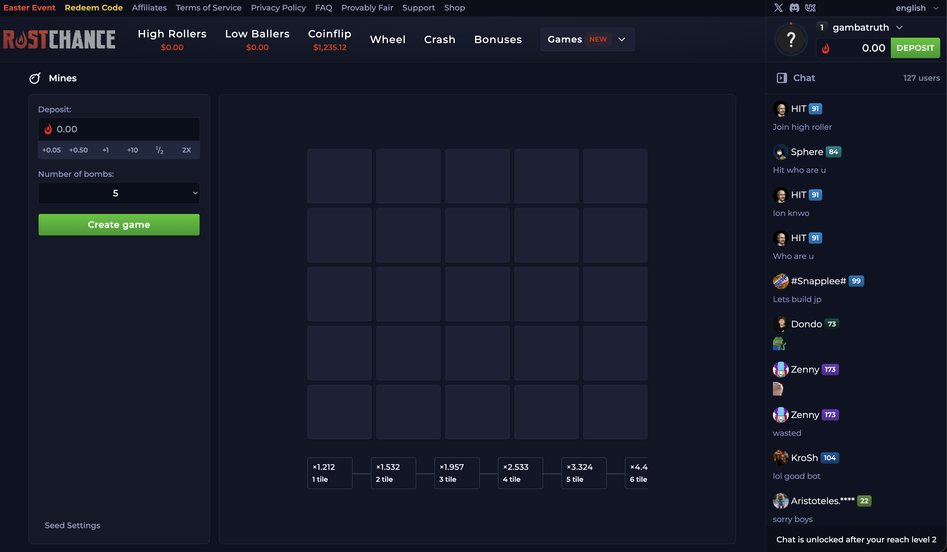Click the 'Lets build jp' chat message

pos(797,299)
